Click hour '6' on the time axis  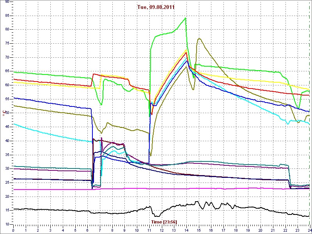[87, 230]
